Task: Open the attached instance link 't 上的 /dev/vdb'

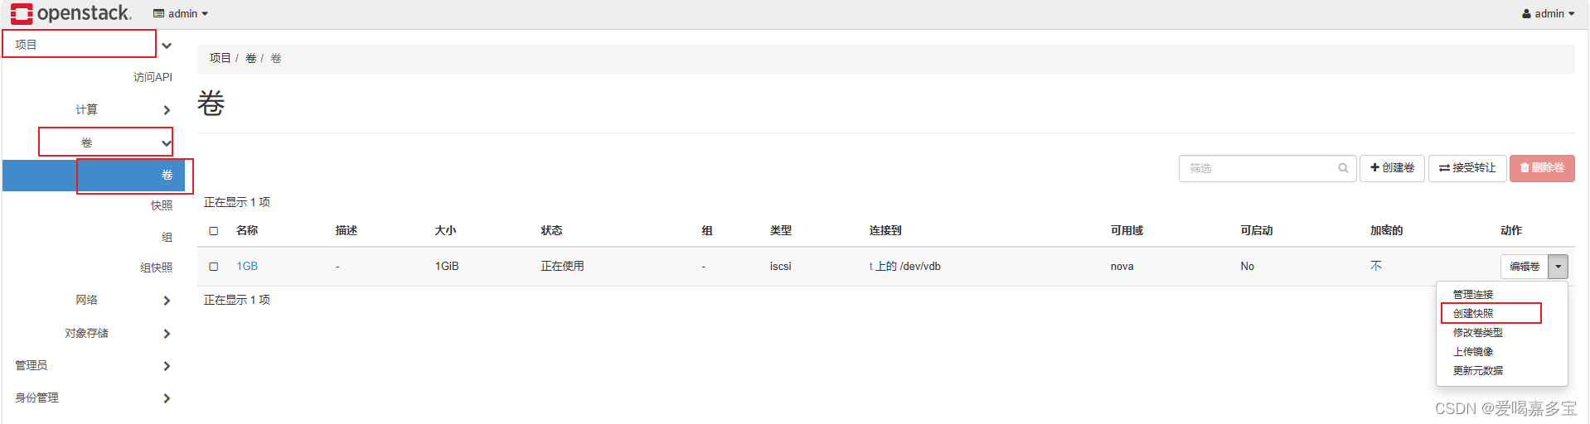Action: point(904,266)
